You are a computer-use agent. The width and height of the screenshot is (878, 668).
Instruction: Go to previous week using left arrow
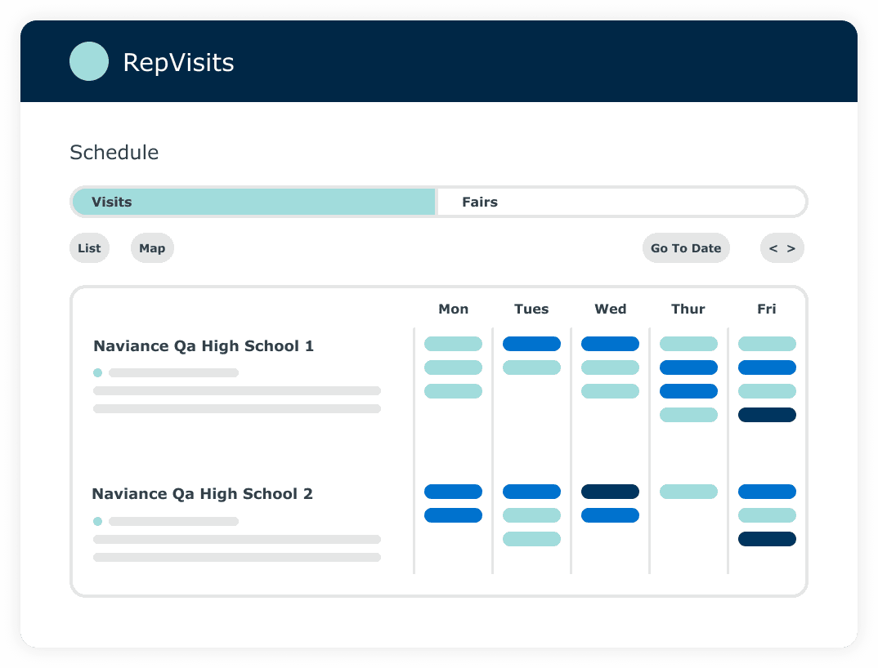coord(773,248)
